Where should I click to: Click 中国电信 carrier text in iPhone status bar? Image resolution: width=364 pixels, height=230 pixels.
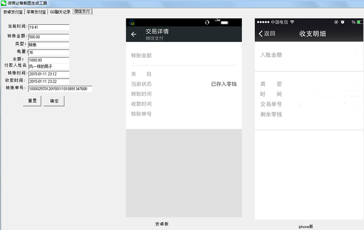[280, 22]
